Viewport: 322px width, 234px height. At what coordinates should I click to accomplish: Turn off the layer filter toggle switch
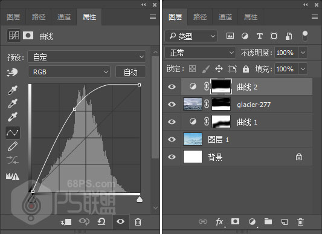pyautogui.click(x=305, y=36)
